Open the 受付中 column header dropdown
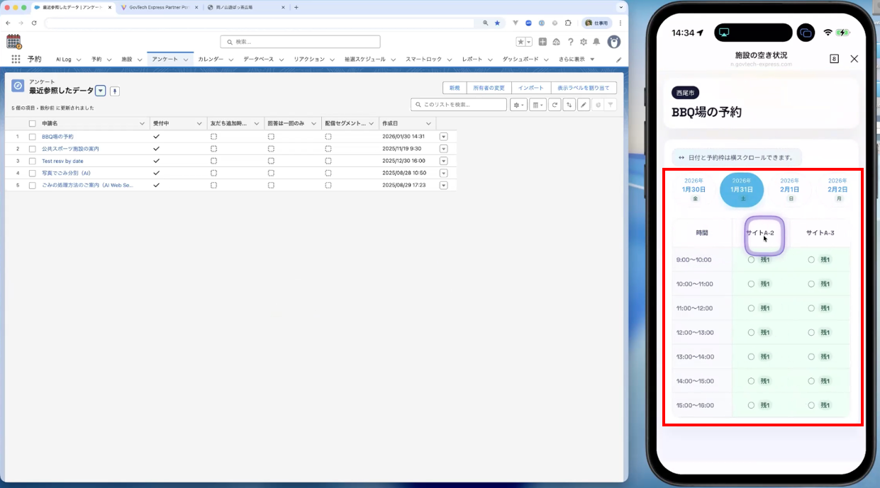The width and height of the screenshot is (880, 488). click(199, 123)
